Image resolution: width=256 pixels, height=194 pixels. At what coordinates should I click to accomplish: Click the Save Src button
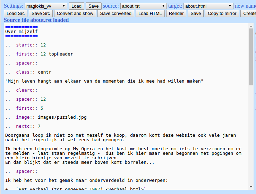coord(41,14)
